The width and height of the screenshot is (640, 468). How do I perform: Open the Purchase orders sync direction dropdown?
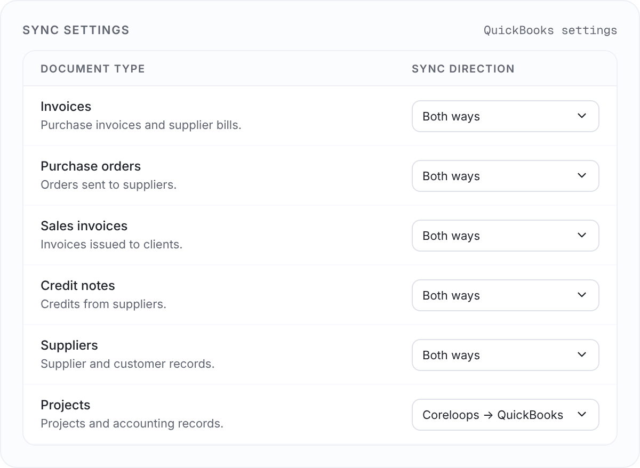[505, 176]
